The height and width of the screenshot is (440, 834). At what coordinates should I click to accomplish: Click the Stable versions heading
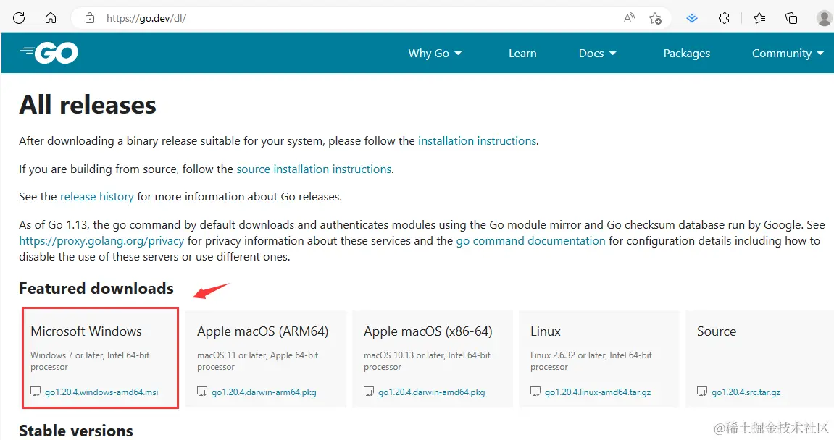pos(76,431)
